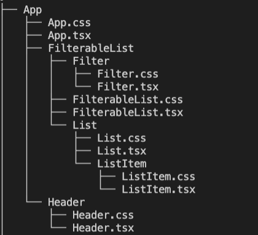The height and width of the screenshot is (235, 258).
Task: Select the App folder entry
Action: click(33, 10)
